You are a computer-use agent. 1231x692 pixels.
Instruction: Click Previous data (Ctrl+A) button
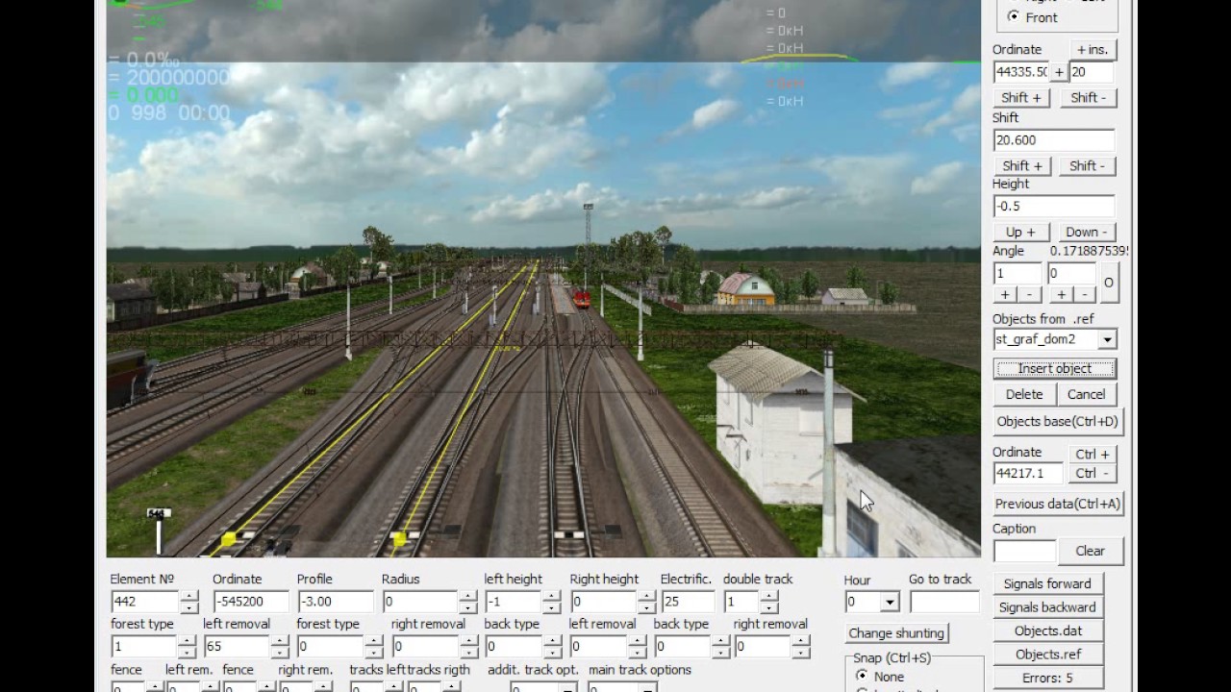[x=1057, y=504]
